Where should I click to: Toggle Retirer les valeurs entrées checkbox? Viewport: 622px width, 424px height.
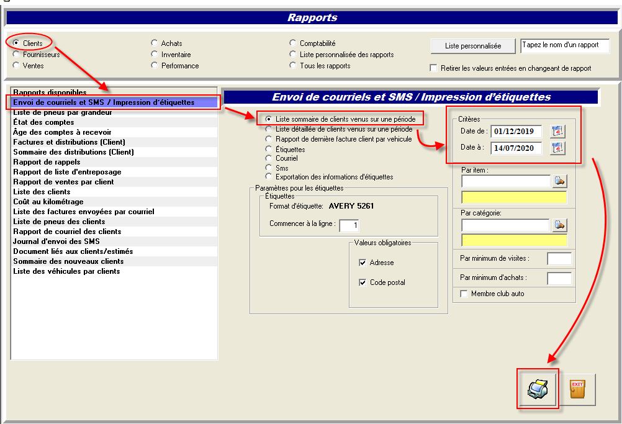tap(433, 68)
